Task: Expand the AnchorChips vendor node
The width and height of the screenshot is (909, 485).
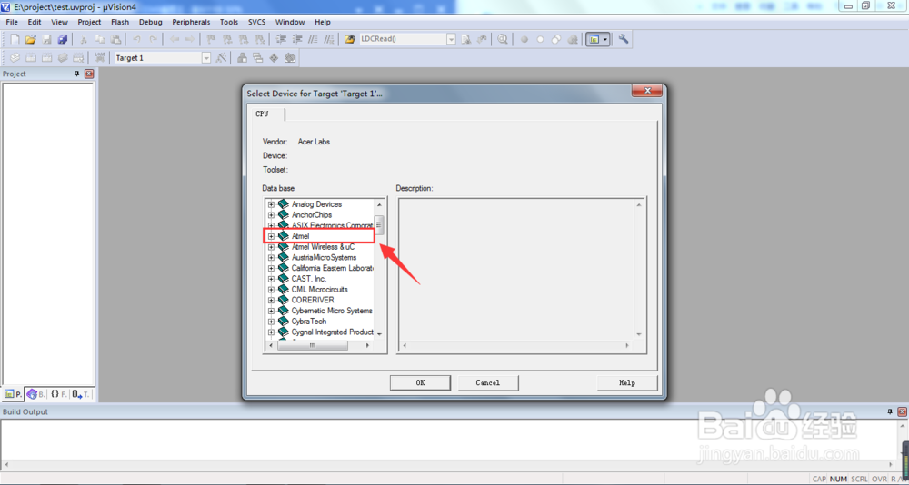Action: [271, 214]
